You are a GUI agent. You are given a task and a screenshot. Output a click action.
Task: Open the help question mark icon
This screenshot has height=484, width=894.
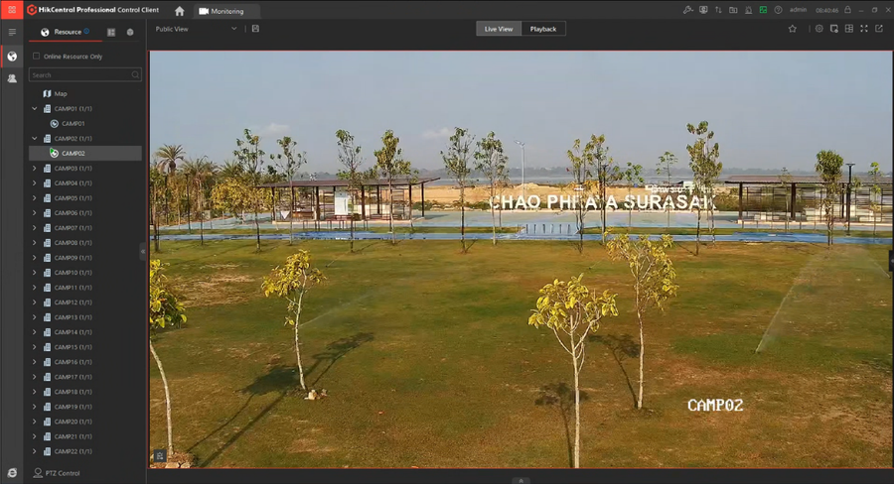[x=778, y=10]
